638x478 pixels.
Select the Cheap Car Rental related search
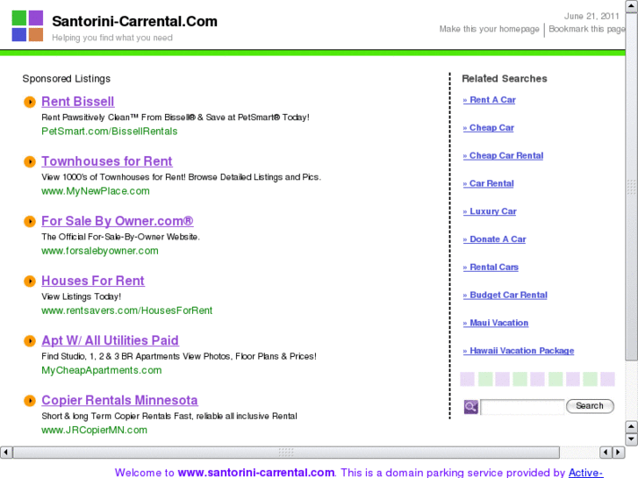tap(503, 156)
